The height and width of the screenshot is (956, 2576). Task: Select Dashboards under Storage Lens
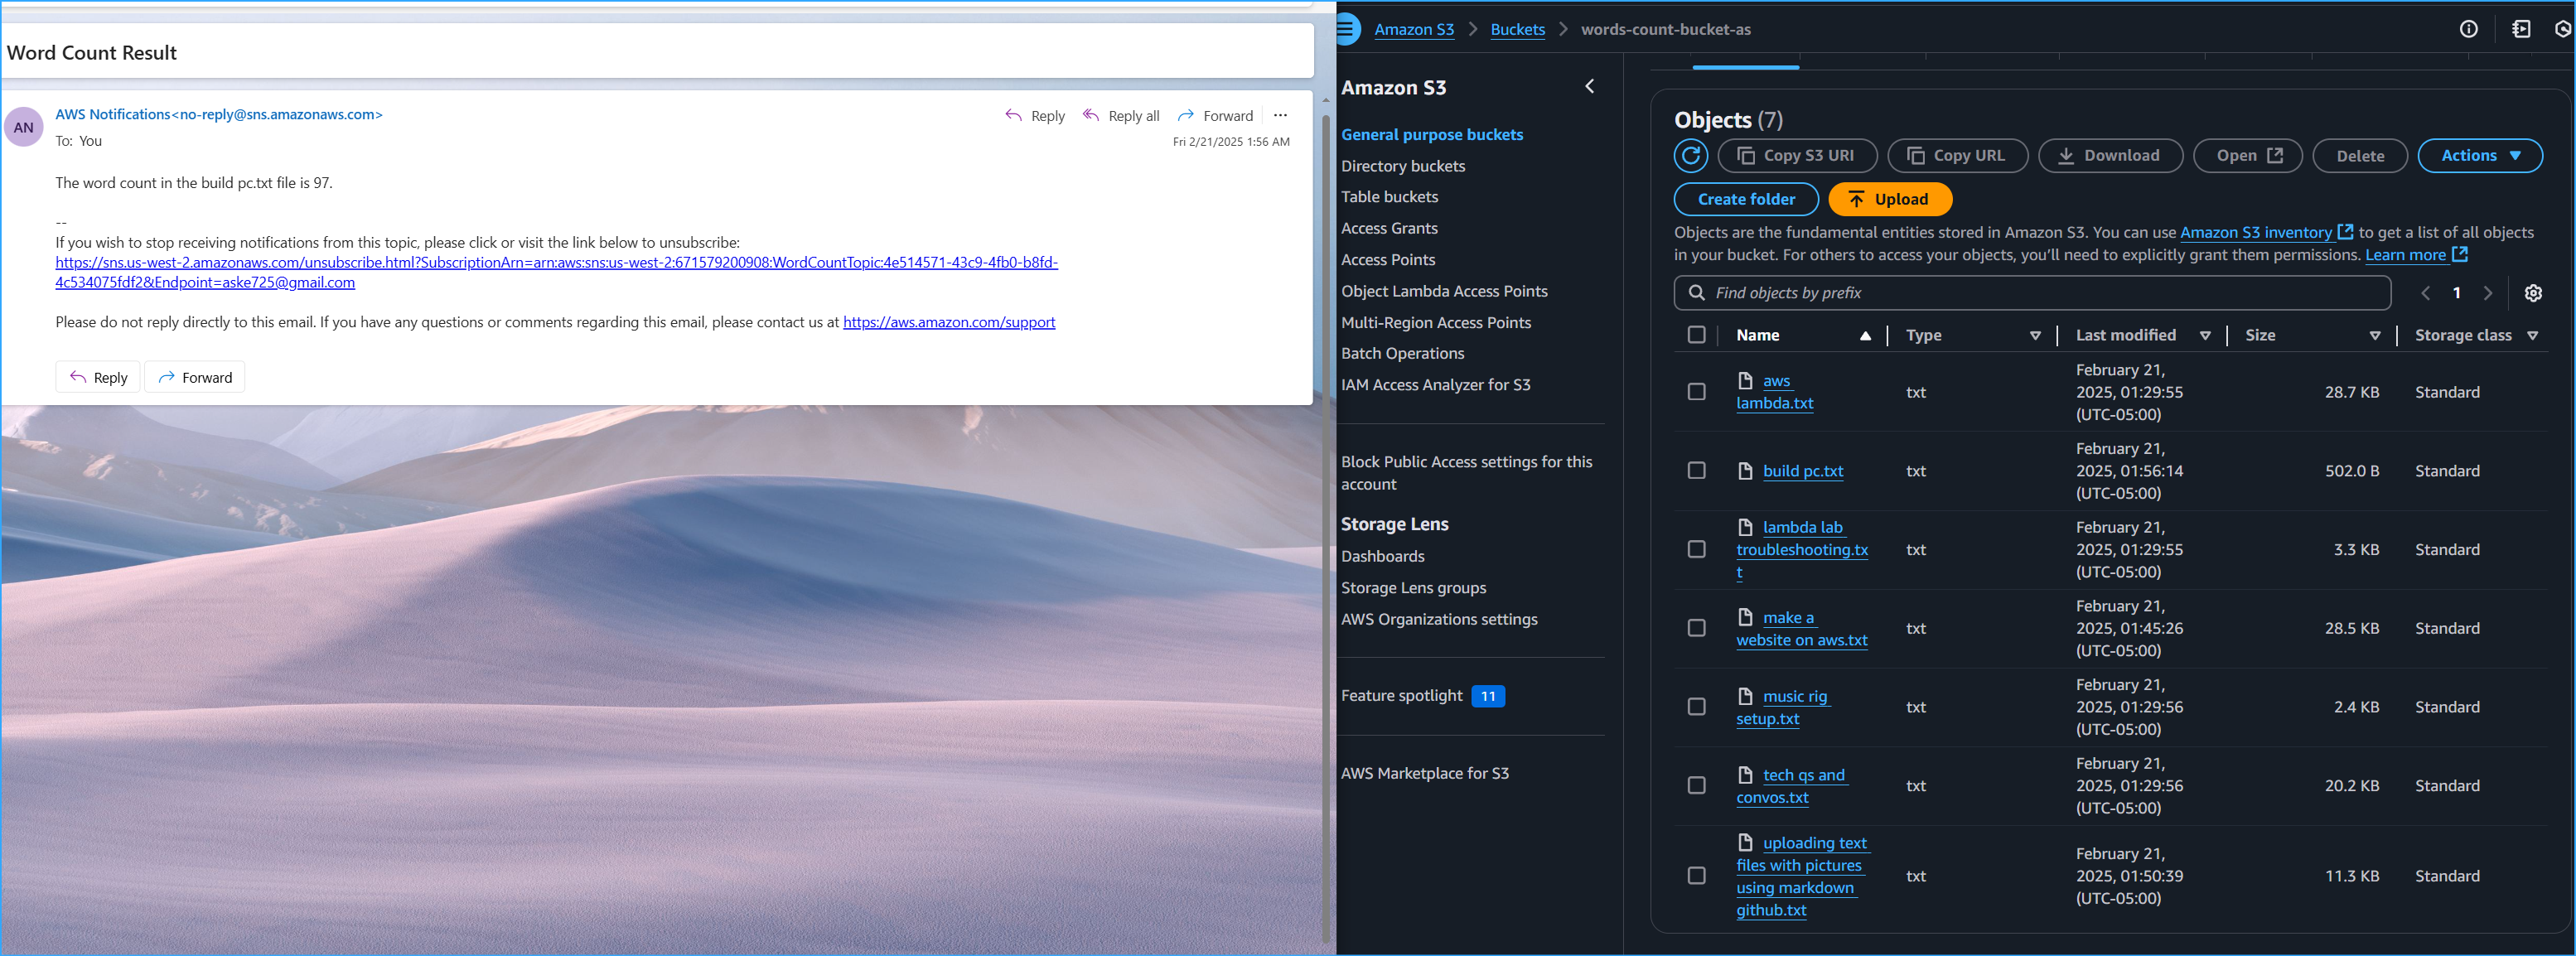click(x=1383, y=556)
